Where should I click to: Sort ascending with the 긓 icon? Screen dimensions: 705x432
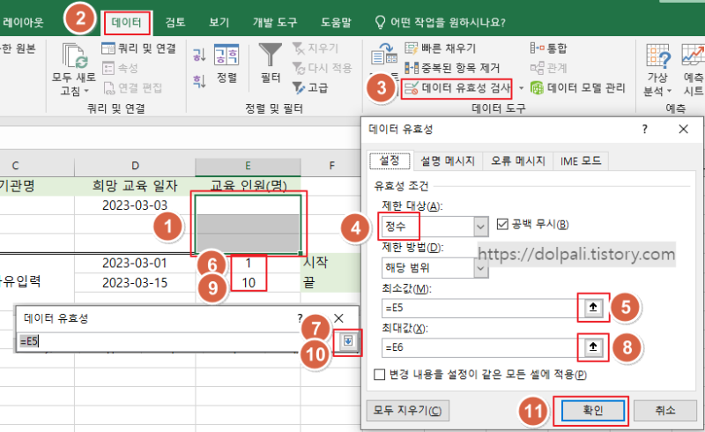tap(199, 55)
